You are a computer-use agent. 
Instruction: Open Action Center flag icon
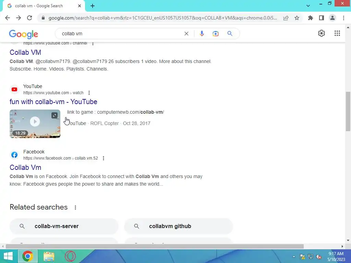point(302,256)
